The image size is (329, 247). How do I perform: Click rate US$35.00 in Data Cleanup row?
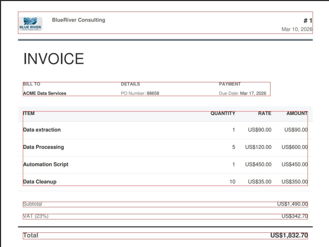(260, 182)
